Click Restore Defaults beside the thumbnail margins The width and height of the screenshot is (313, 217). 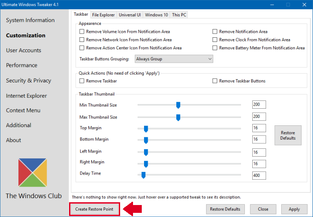pos(288,135)
